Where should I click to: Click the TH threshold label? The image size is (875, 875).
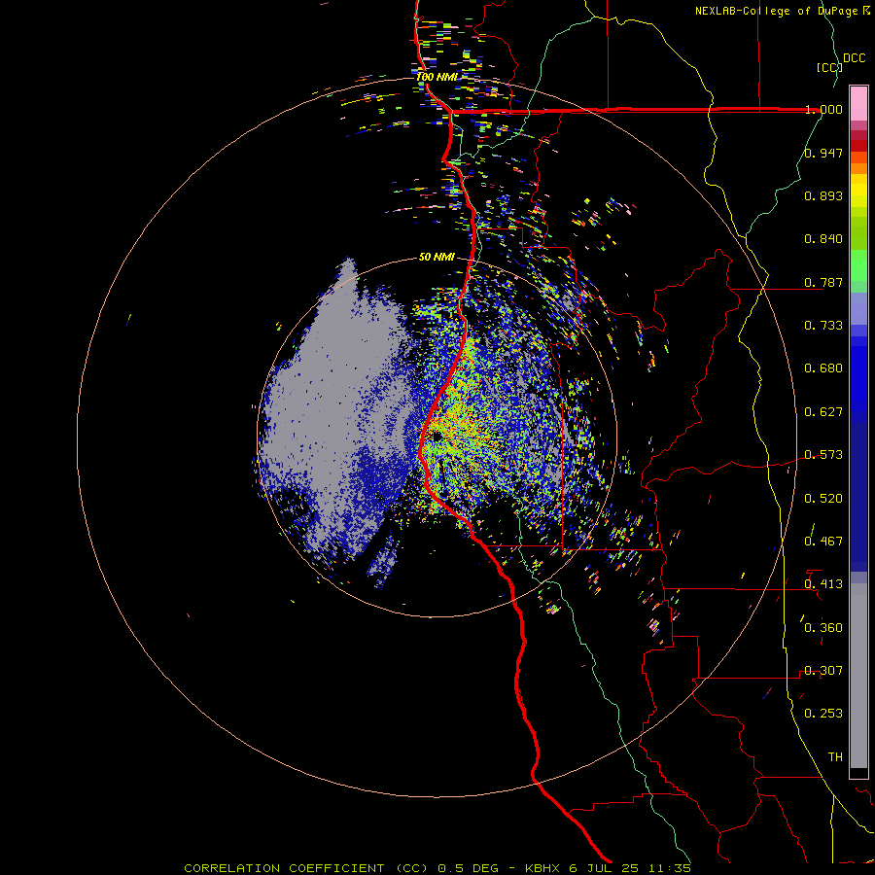[835, 757]
